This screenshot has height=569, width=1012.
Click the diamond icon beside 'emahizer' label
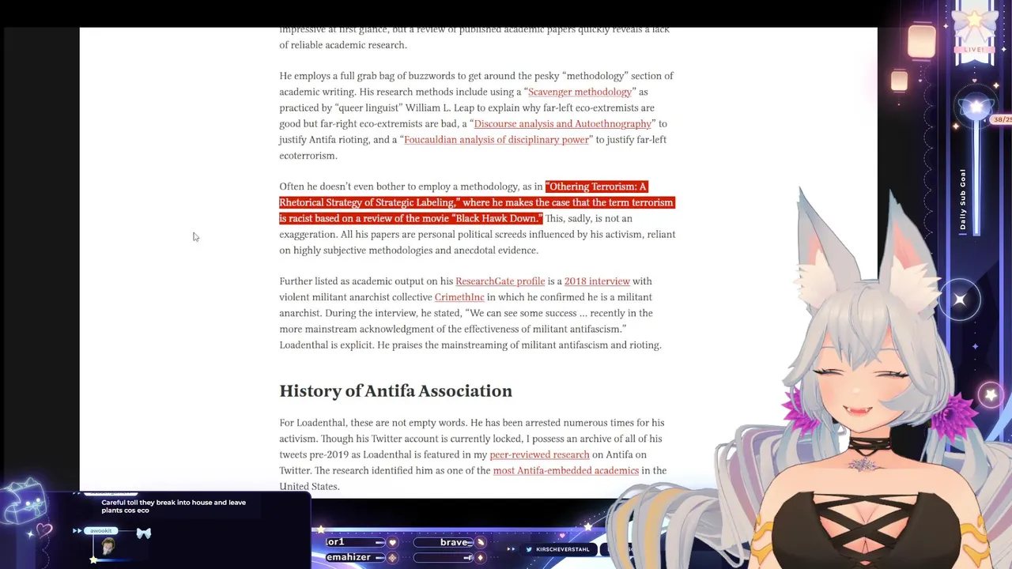[391, 557]
